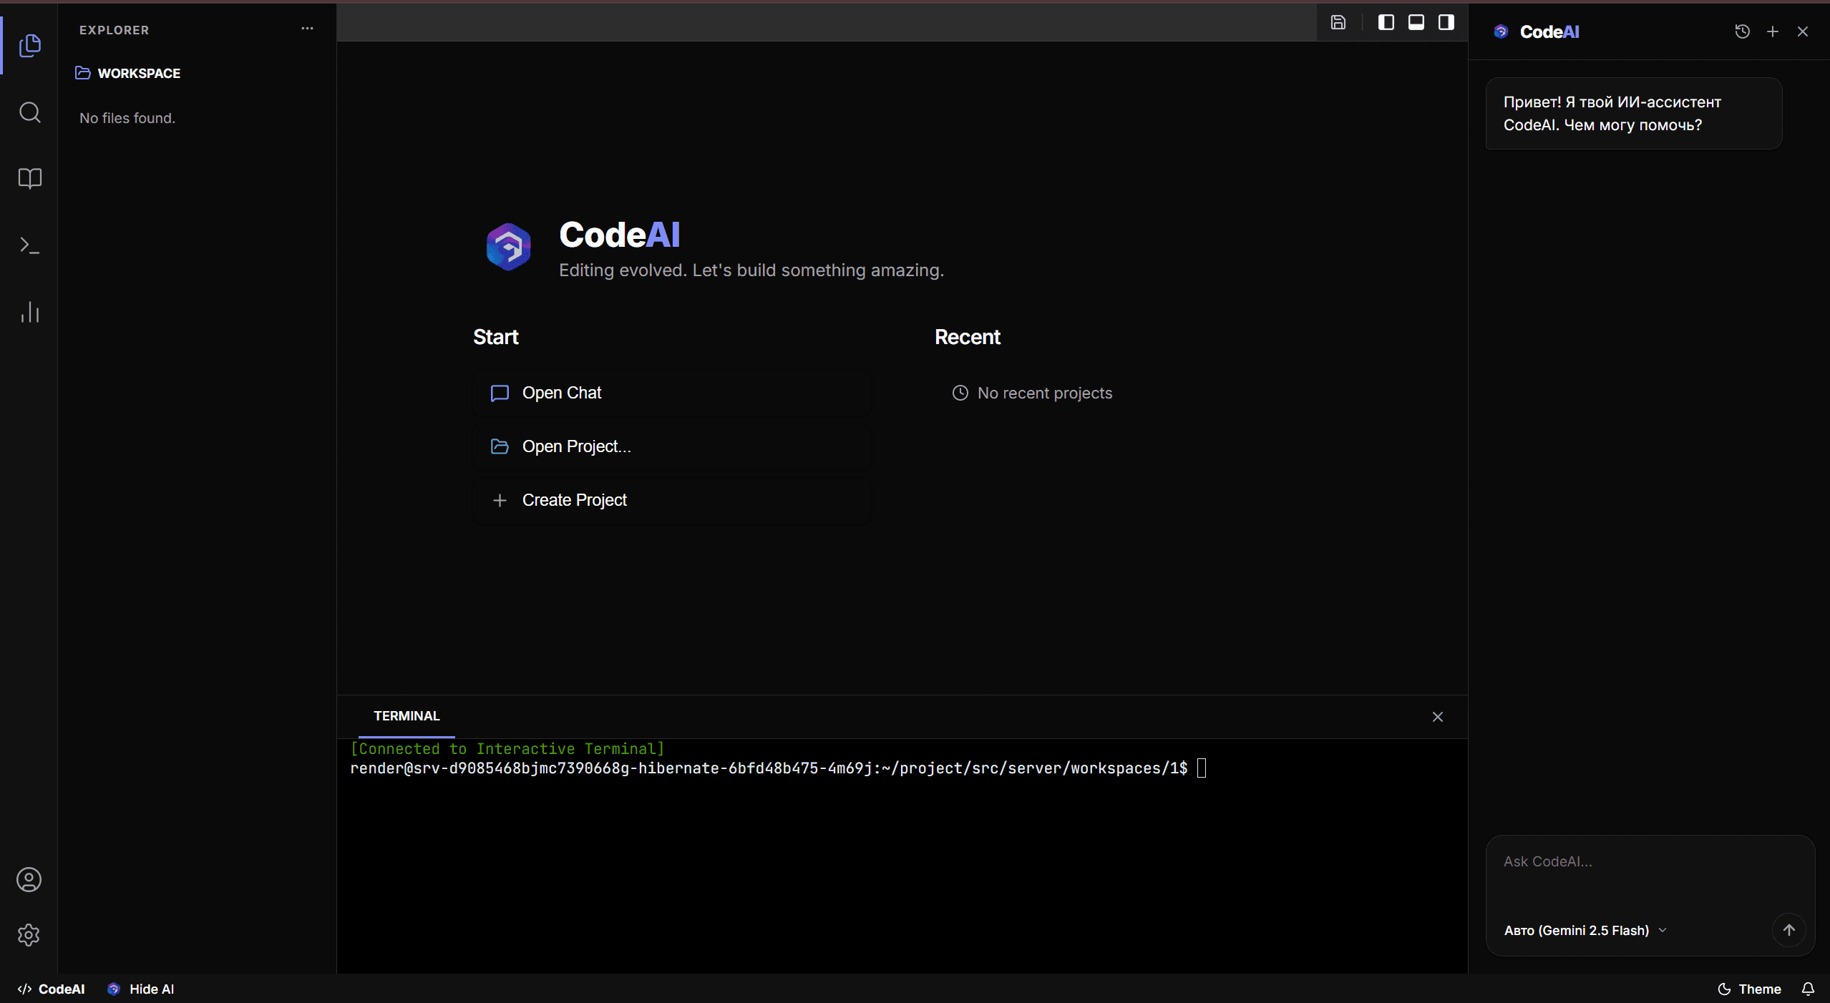Click 'No recent projects' text

1044,393
